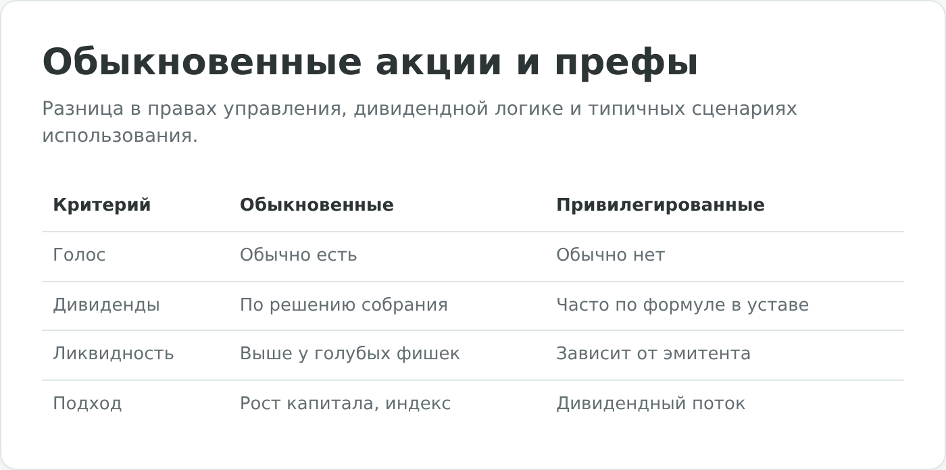The image size is (946, 470).
Task: Click the cell "Часто по формуле в уставе"
Action: click(682, 305)
